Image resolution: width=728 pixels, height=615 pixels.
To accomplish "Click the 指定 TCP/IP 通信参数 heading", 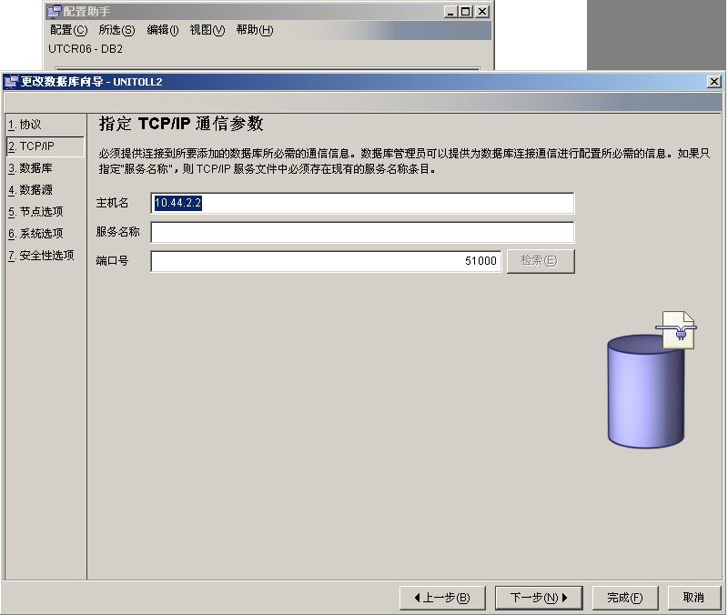I will 181,124.
